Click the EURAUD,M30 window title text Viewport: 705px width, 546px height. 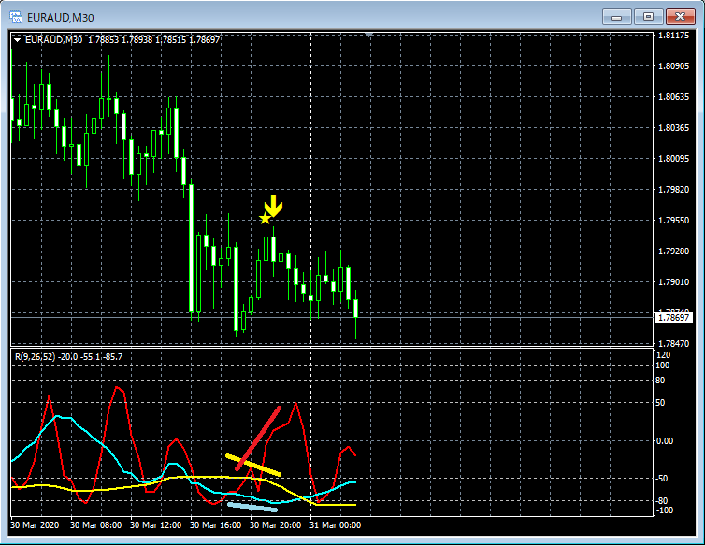(60, 18)
